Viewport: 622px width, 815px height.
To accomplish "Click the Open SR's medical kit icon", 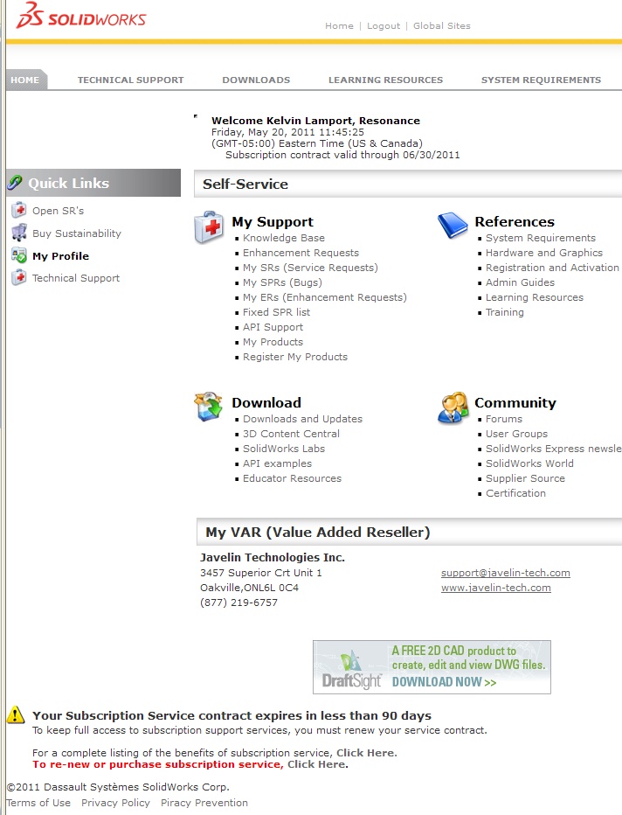I will 19,210.
